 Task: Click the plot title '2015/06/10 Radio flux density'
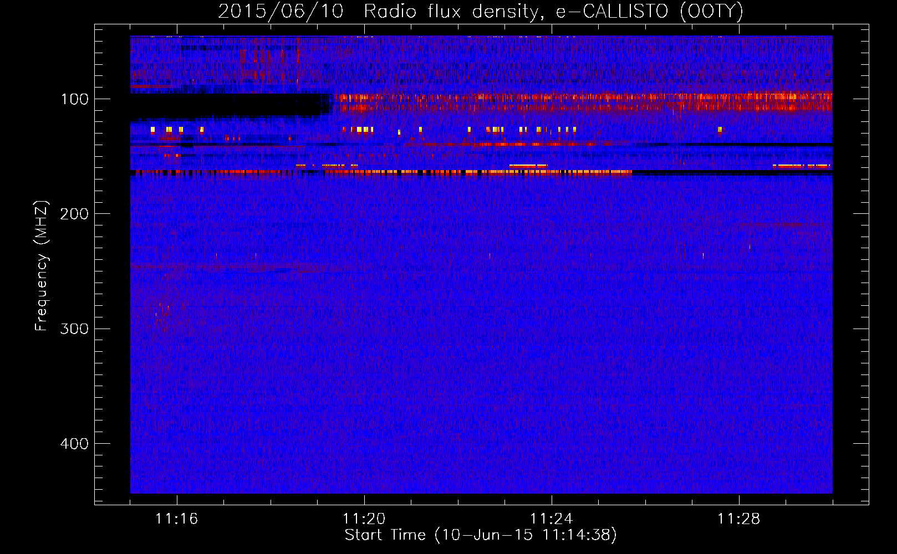tap(481, 12)
